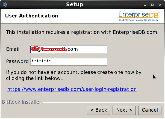Click the Setup title bar text
Image resolution: width=165 pixels, height=119 pixels.
[x=75, y=5]
